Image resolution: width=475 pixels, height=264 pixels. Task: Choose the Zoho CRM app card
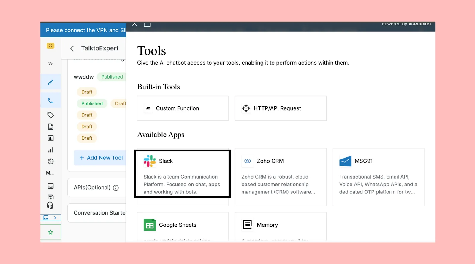pos(281,177)
